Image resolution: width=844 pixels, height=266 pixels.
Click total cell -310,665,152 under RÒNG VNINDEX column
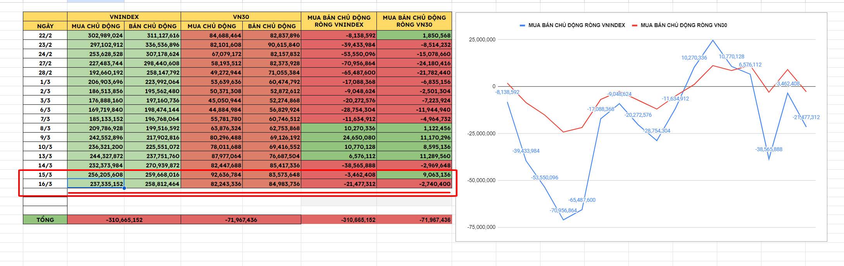[x=339, y=220]
